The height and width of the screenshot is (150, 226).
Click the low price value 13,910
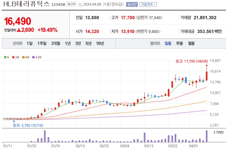coord(128,31)
